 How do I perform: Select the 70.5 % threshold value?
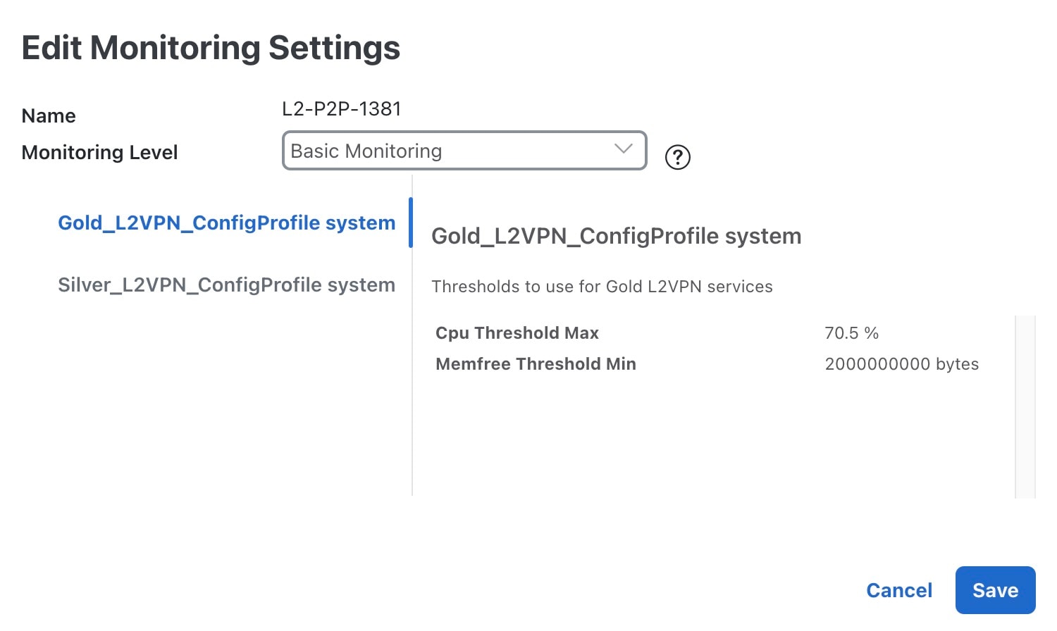tap(851, 333)
